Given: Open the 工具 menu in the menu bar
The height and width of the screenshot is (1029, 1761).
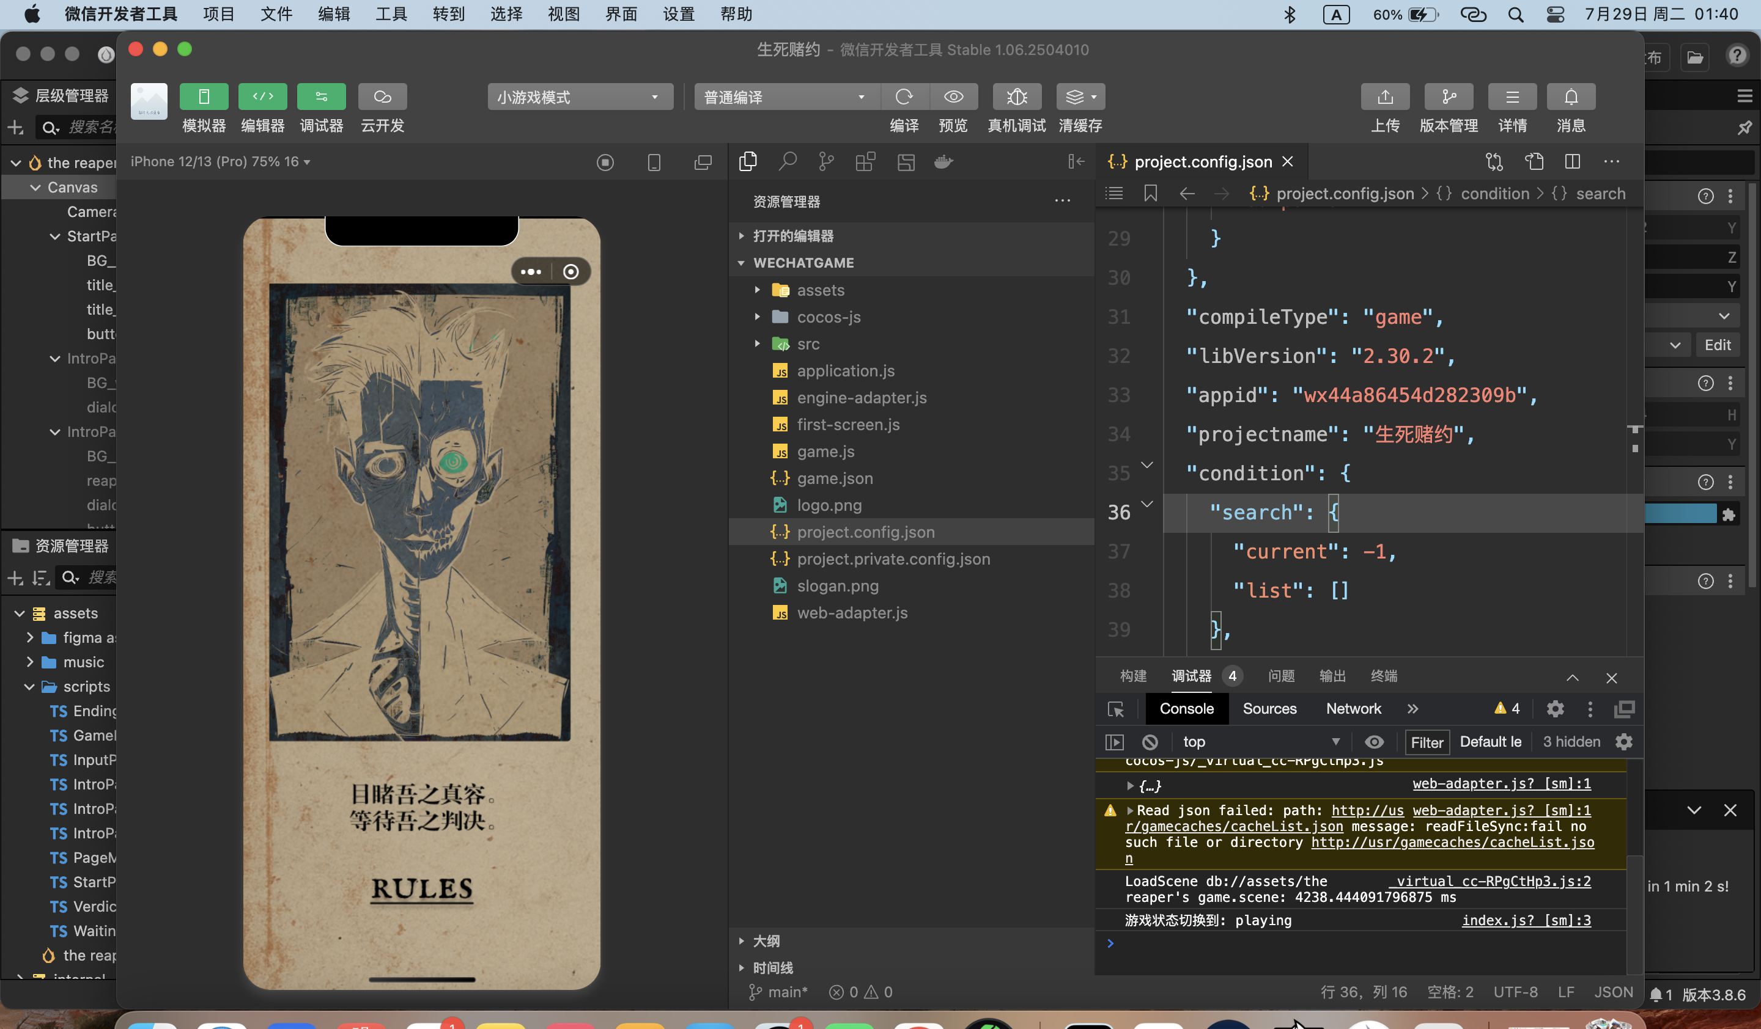Looking at the screenshot, I should 391,14.
